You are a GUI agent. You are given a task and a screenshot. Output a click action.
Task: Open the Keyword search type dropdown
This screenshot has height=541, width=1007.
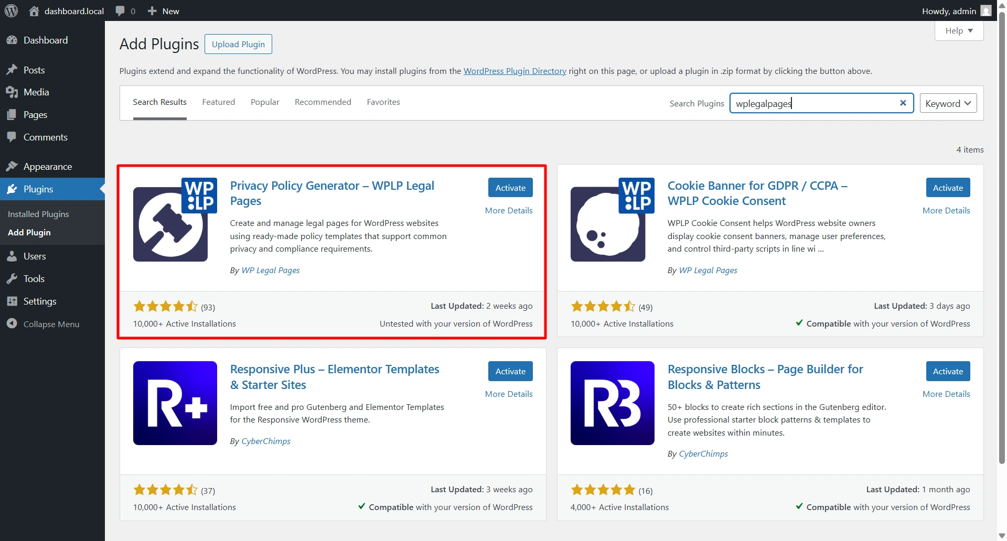948,103
